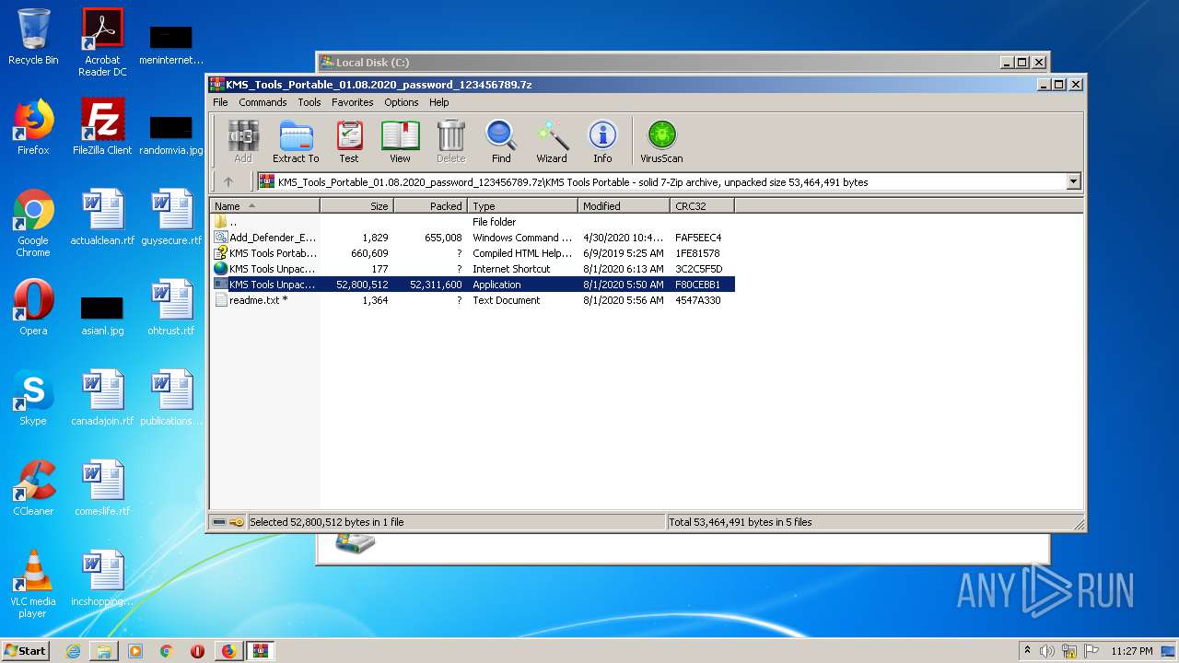Open Recycle Bin desktop icon

pyautogui.click(x=33, y=37)
